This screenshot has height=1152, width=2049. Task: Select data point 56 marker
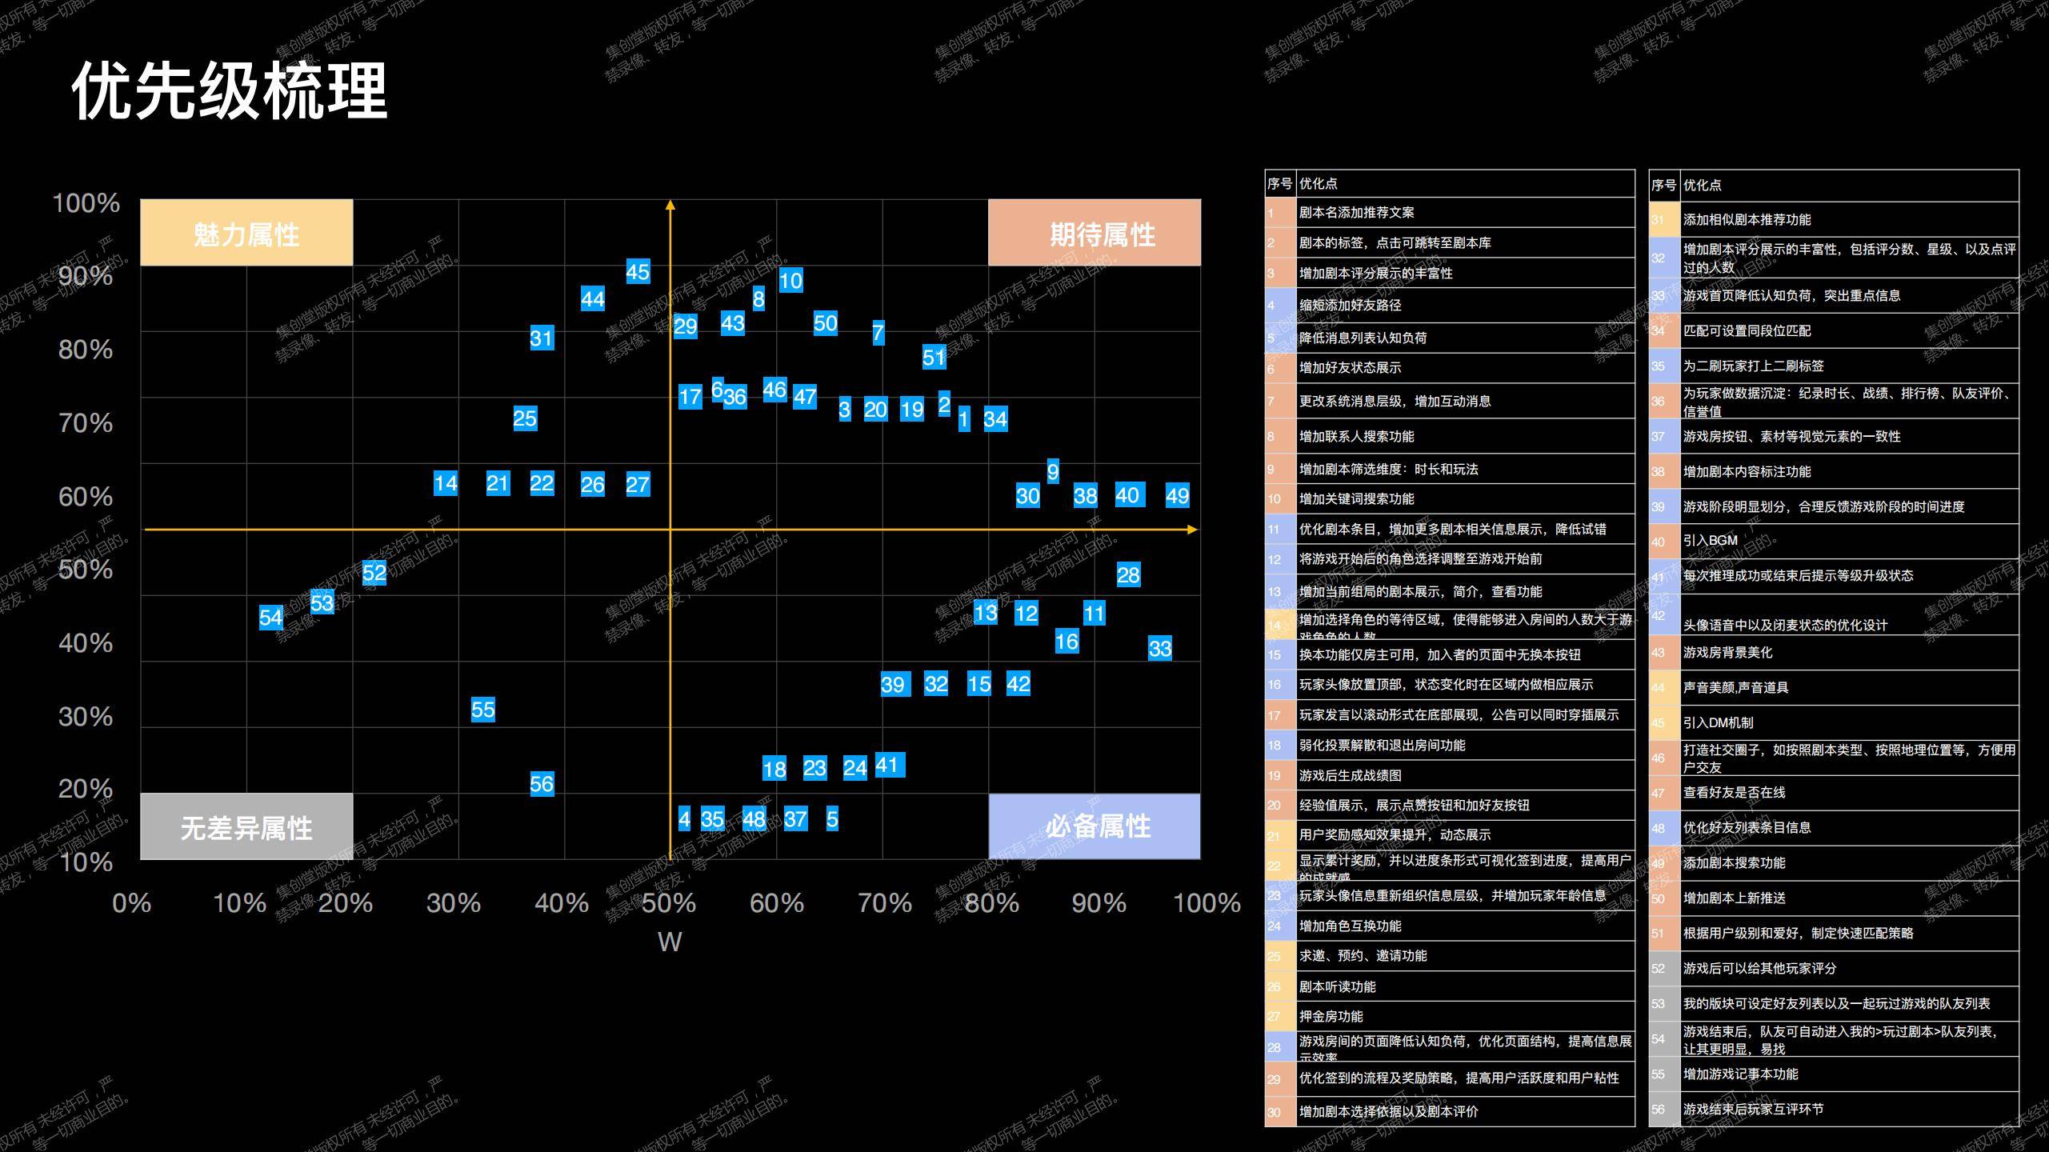pyautogui.click(x=542, y=784)
